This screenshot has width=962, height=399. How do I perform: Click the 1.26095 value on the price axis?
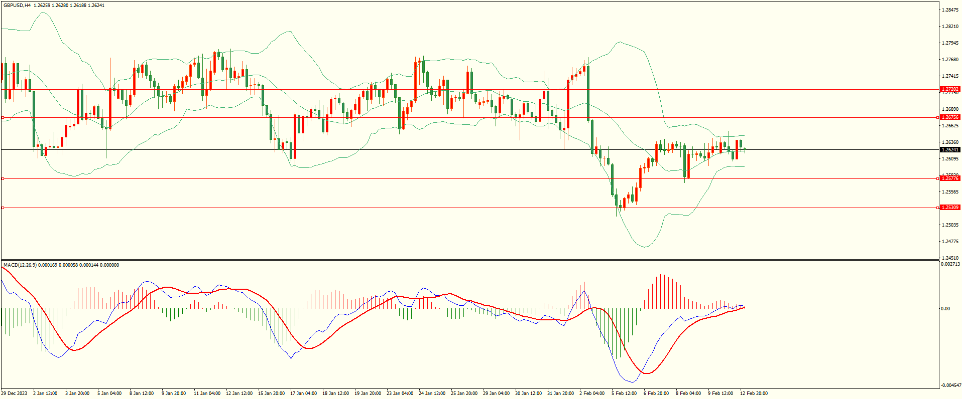pyautogui.click(x=951, y=159)
